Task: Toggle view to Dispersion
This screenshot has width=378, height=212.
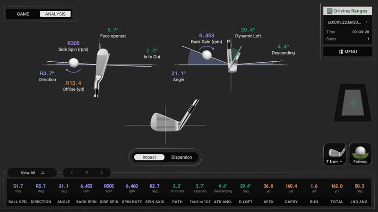Action: (x=181, y=157)
